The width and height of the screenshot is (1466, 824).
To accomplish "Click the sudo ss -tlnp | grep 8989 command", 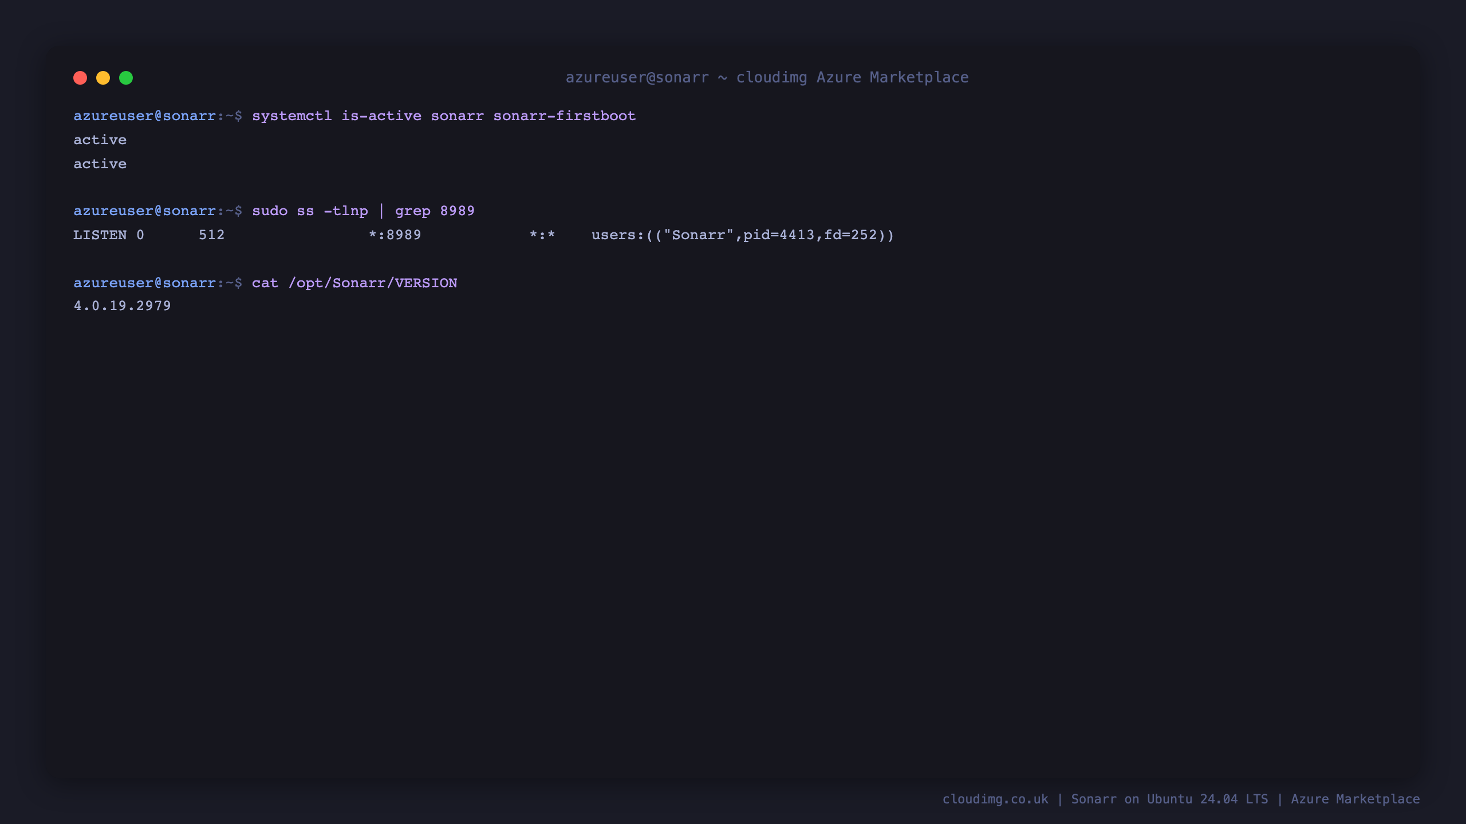I will coord(363,211).
